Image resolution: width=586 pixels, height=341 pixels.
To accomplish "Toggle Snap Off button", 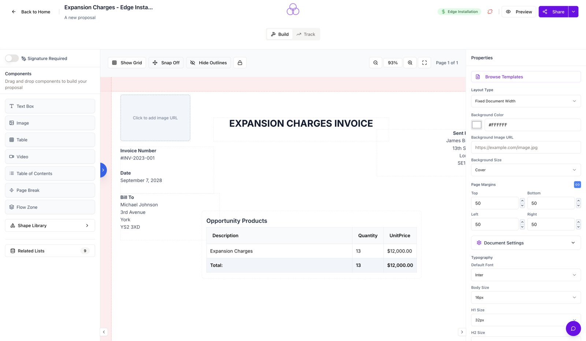I will point(166,62).
